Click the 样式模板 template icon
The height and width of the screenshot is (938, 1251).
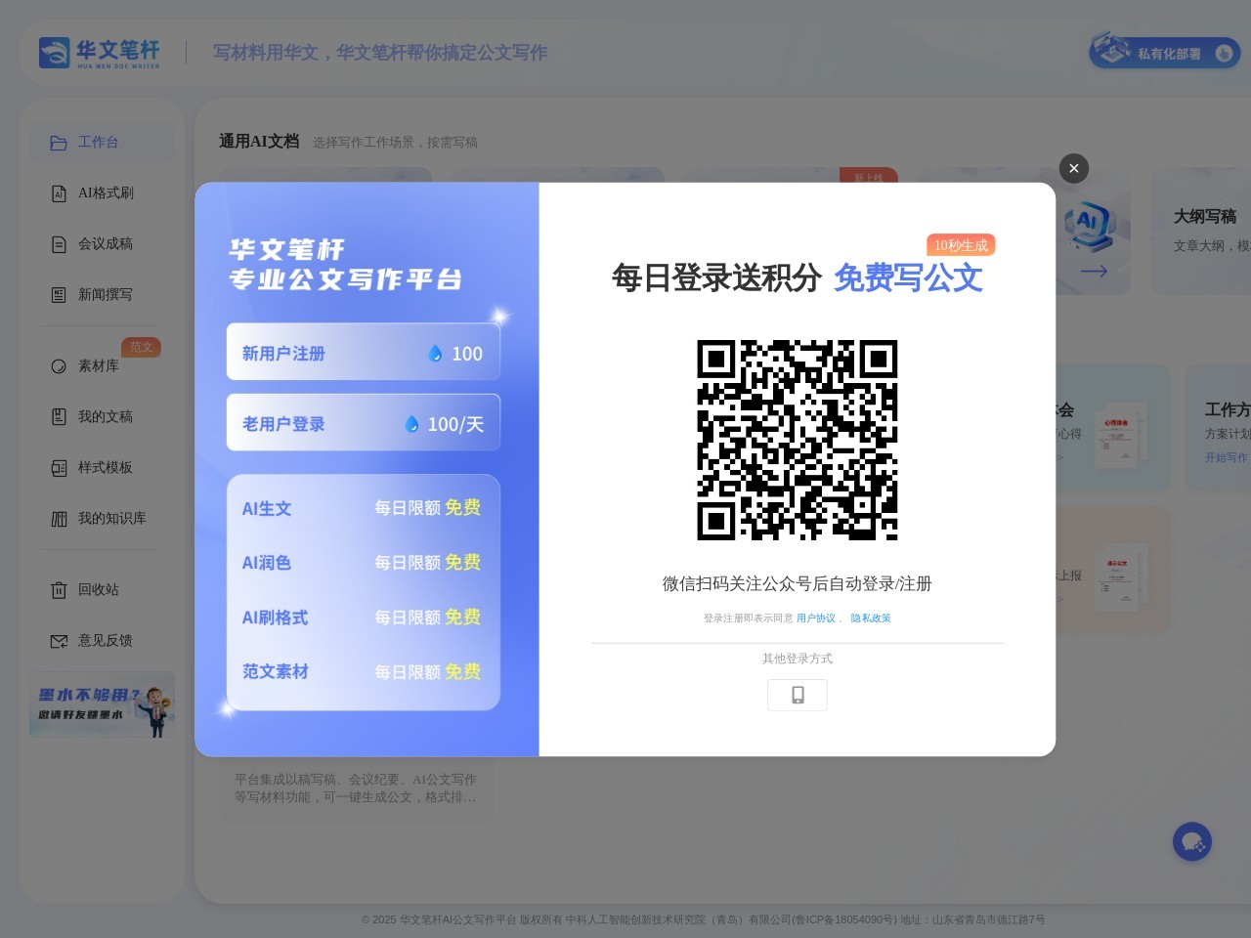point(59,468)
